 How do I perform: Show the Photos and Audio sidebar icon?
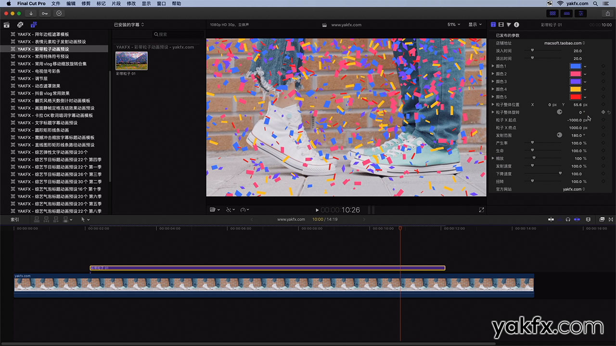point(20,25)
